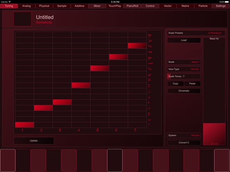Open the View Type Normal selector
Image resolution: width=230 pixels, height=172 pixels.
(x=184, y=69)
